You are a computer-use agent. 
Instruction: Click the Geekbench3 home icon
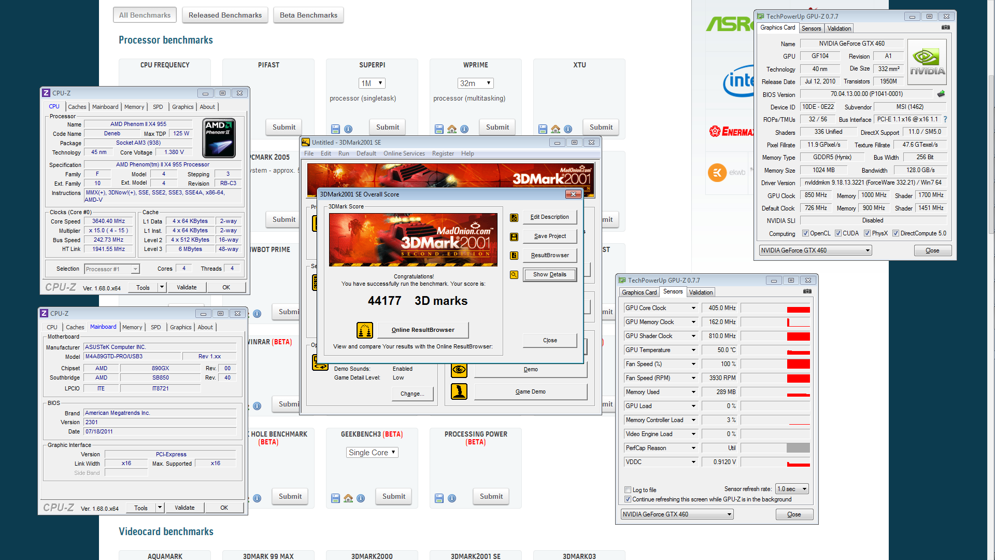[x=348, y=498]
